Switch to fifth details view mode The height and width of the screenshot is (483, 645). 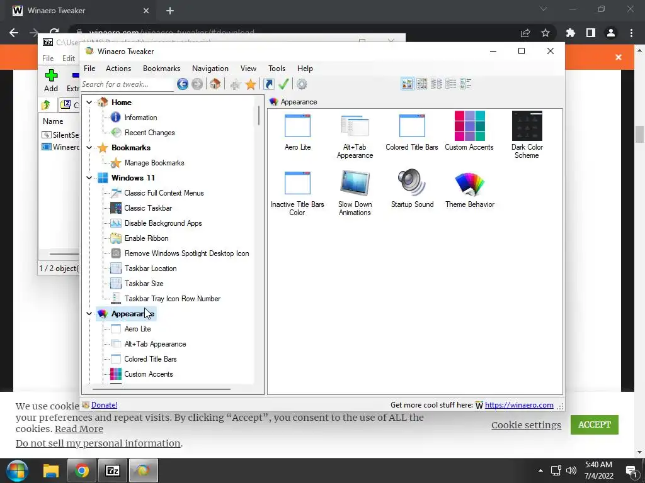(x=465, y=84)
